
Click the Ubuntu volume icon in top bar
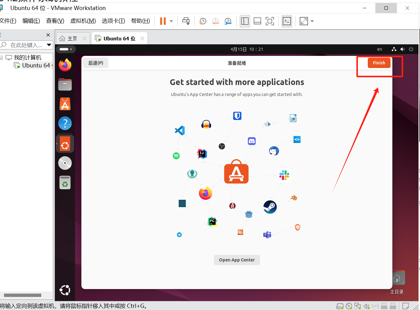403,49
